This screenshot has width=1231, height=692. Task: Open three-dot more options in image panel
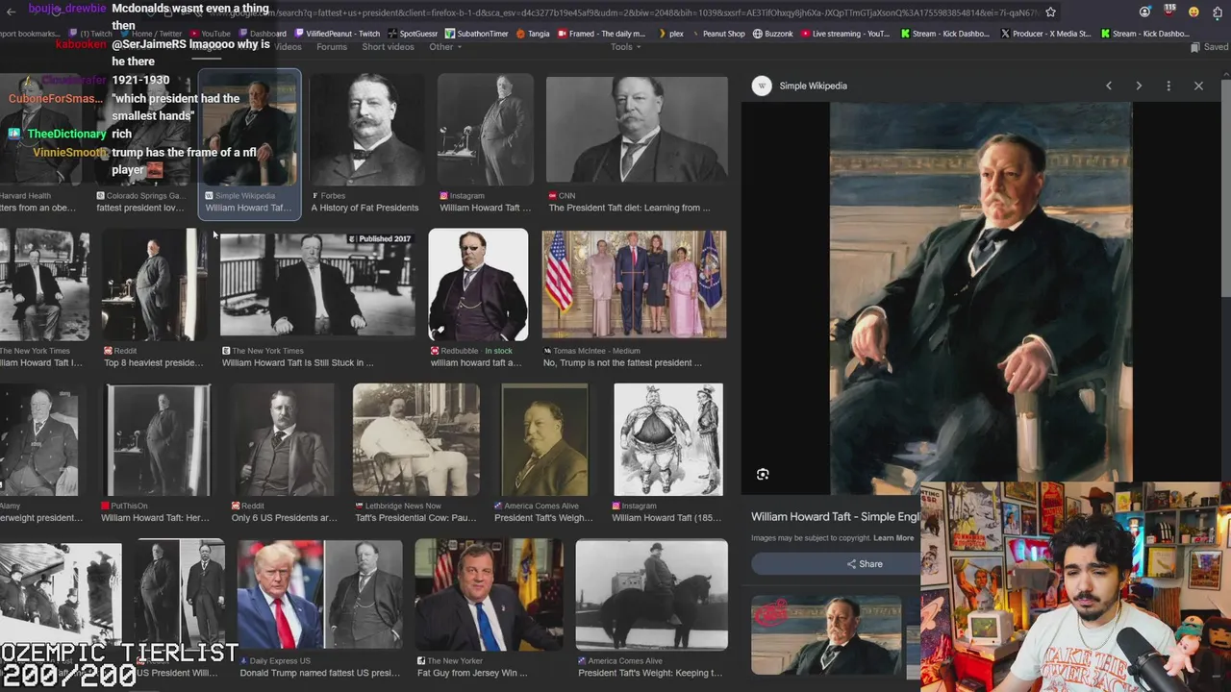1168,86
